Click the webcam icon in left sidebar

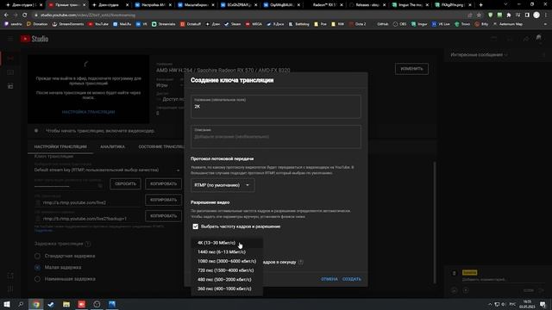[10, 72]
